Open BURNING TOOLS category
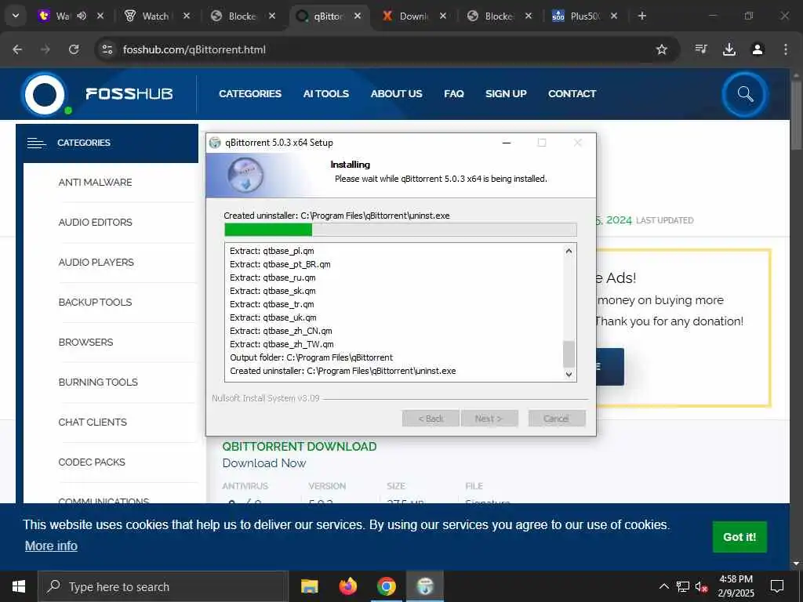 click(98, 382)
